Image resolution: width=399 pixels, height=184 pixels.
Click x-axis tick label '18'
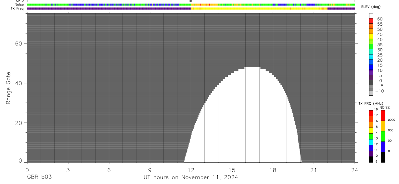pyautogui.click(x=273, y=170)
